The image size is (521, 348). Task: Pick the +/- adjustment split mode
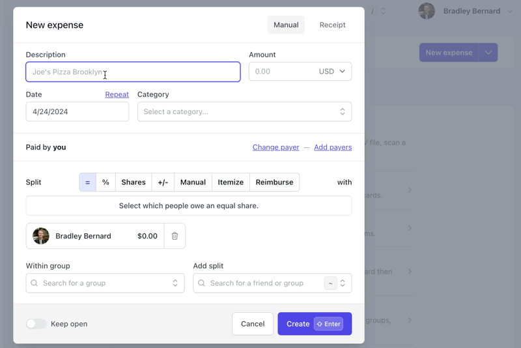(x=163, y=182)
